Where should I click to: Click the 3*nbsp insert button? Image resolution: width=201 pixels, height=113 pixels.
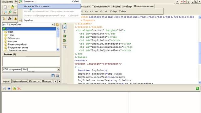point(122,11)
